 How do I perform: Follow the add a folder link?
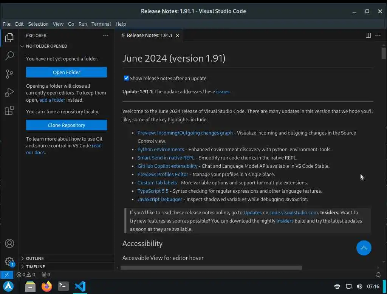coord(52,100)
